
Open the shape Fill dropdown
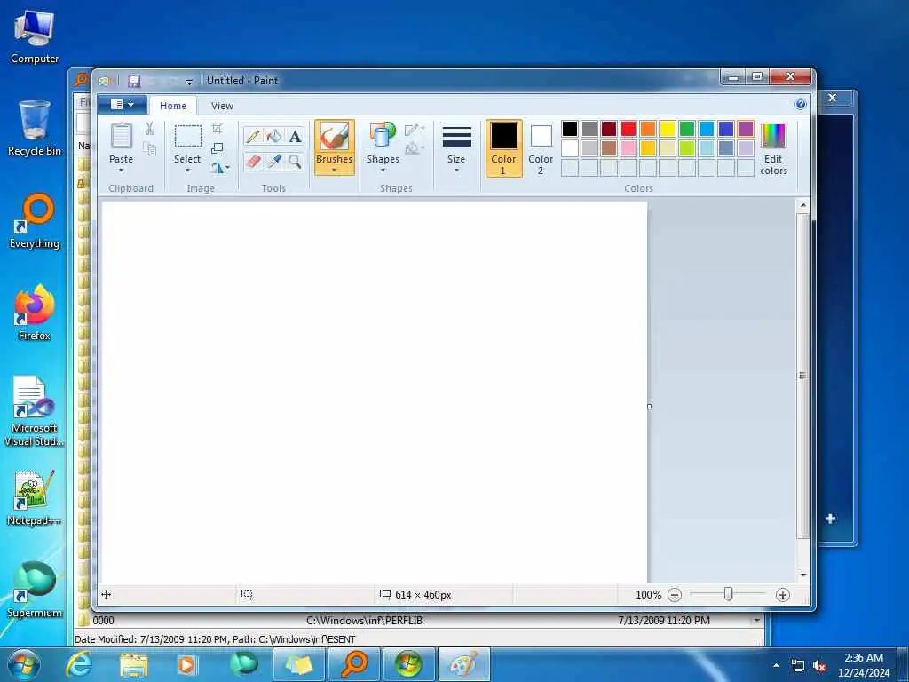tap(415, 149)
